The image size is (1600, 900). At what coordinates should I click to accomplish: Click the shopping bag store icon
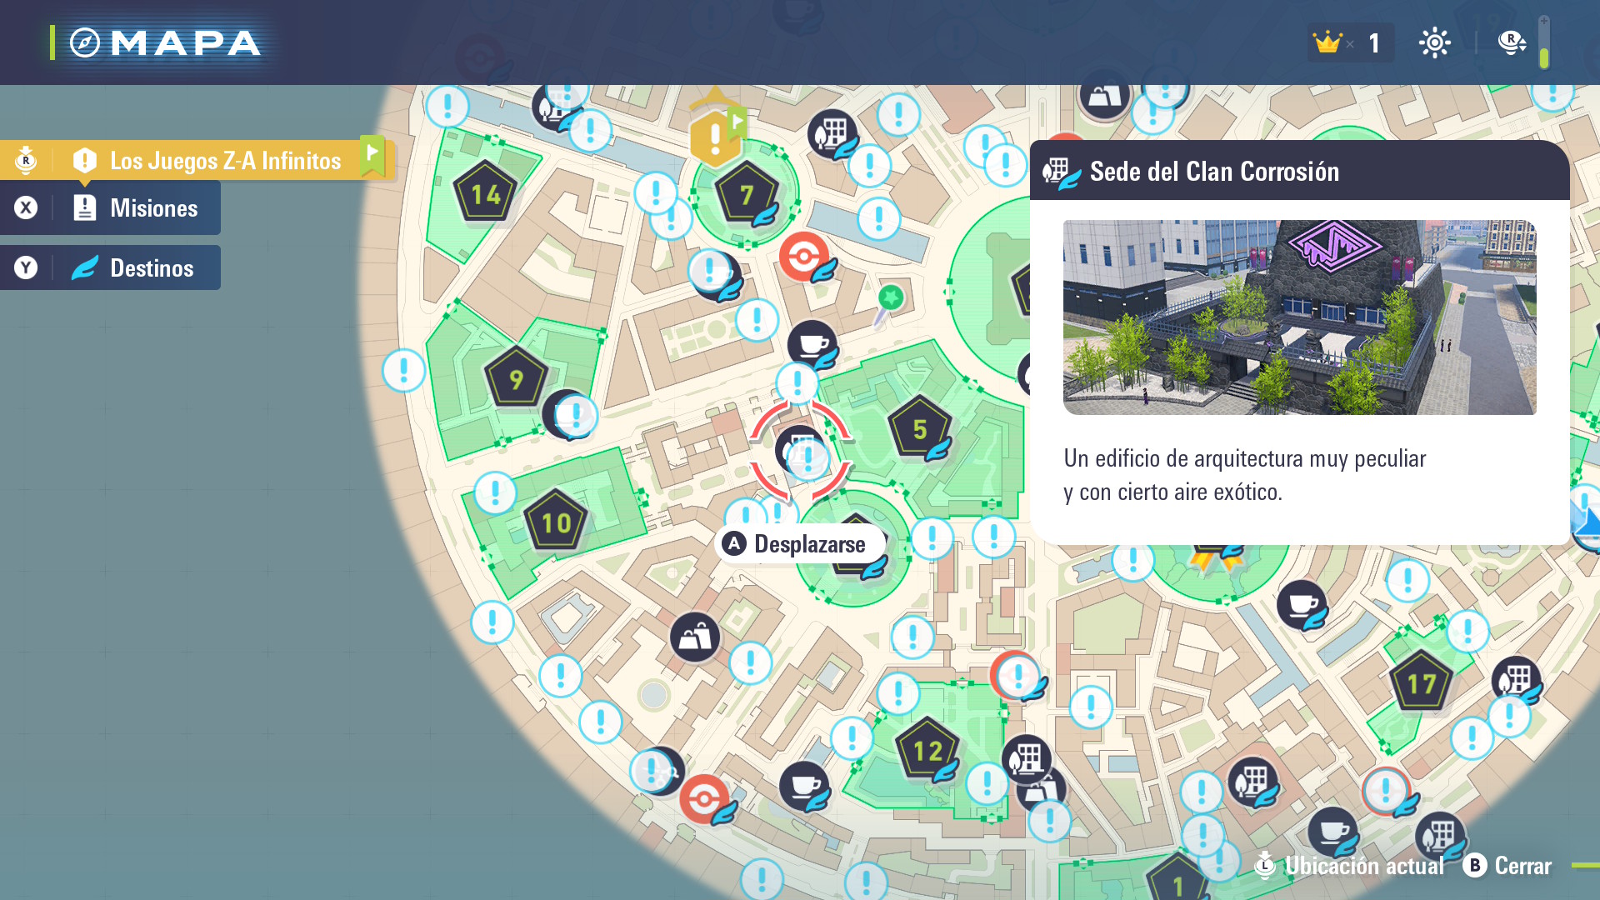[694, 637]
